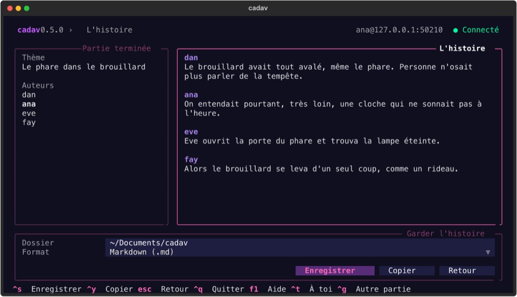Select author ana in Auteurs list
The height and width of the screenshot is (297, 517).
pyautogui.click(x=29, y=104)
